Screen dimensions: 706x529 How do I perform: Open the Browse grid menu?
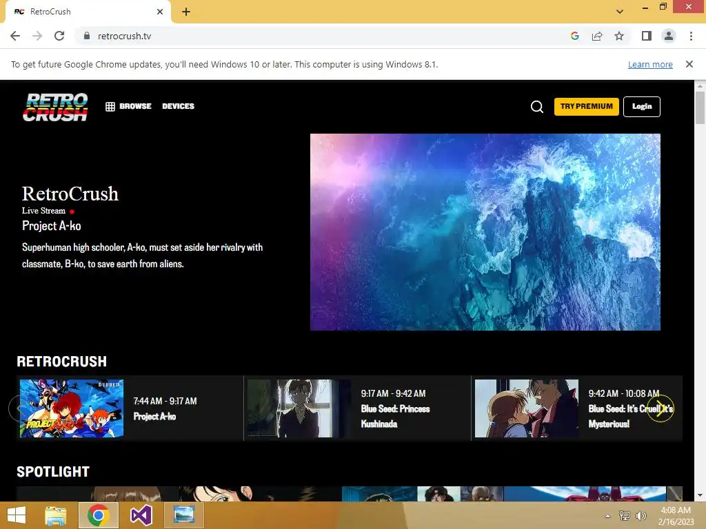[x=128, y=107]
